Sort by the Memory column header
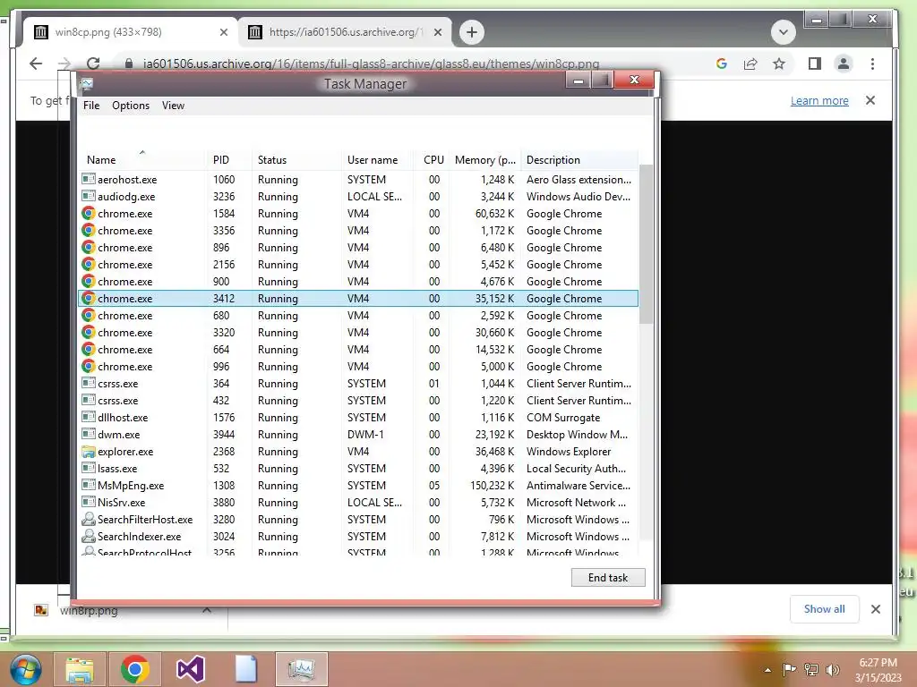The width and height of the screenshot is (917, 687). coord(484,159)
